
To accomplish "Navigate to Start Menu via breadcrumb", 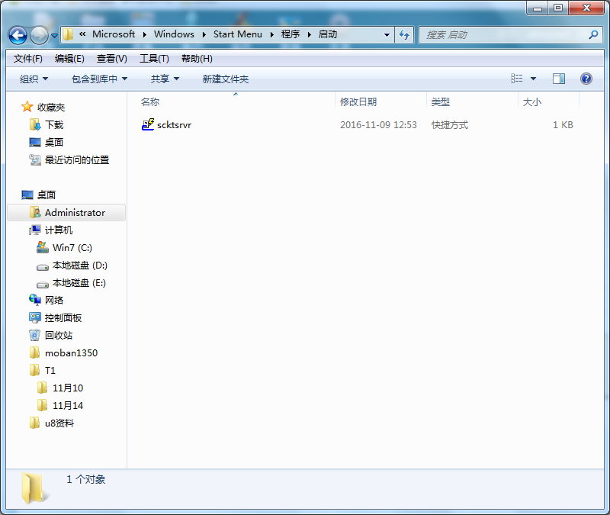I will point(239,34).
